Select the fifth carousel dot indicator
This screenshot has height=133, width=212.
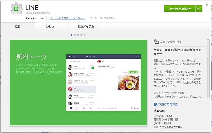tap(84, 35)
